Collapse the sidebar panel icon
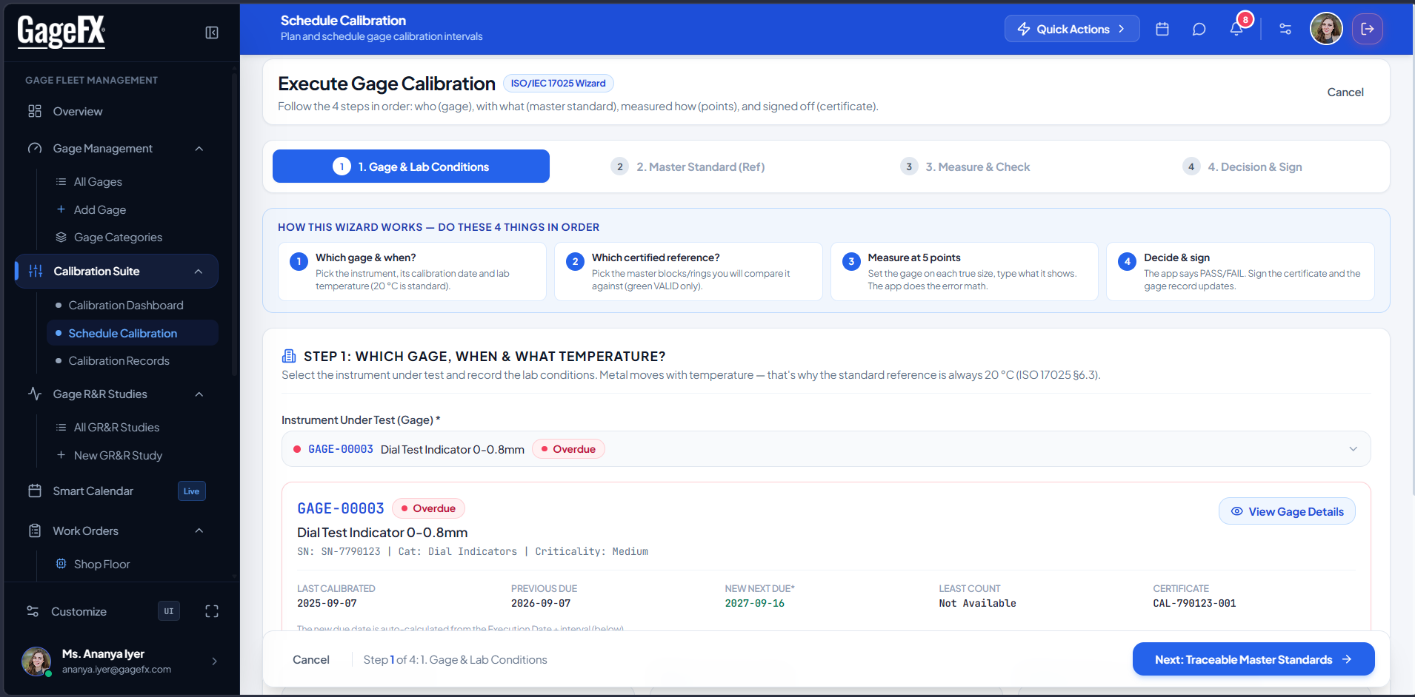The height and width of the screenshot is (697, 1415). click(212, 33)
